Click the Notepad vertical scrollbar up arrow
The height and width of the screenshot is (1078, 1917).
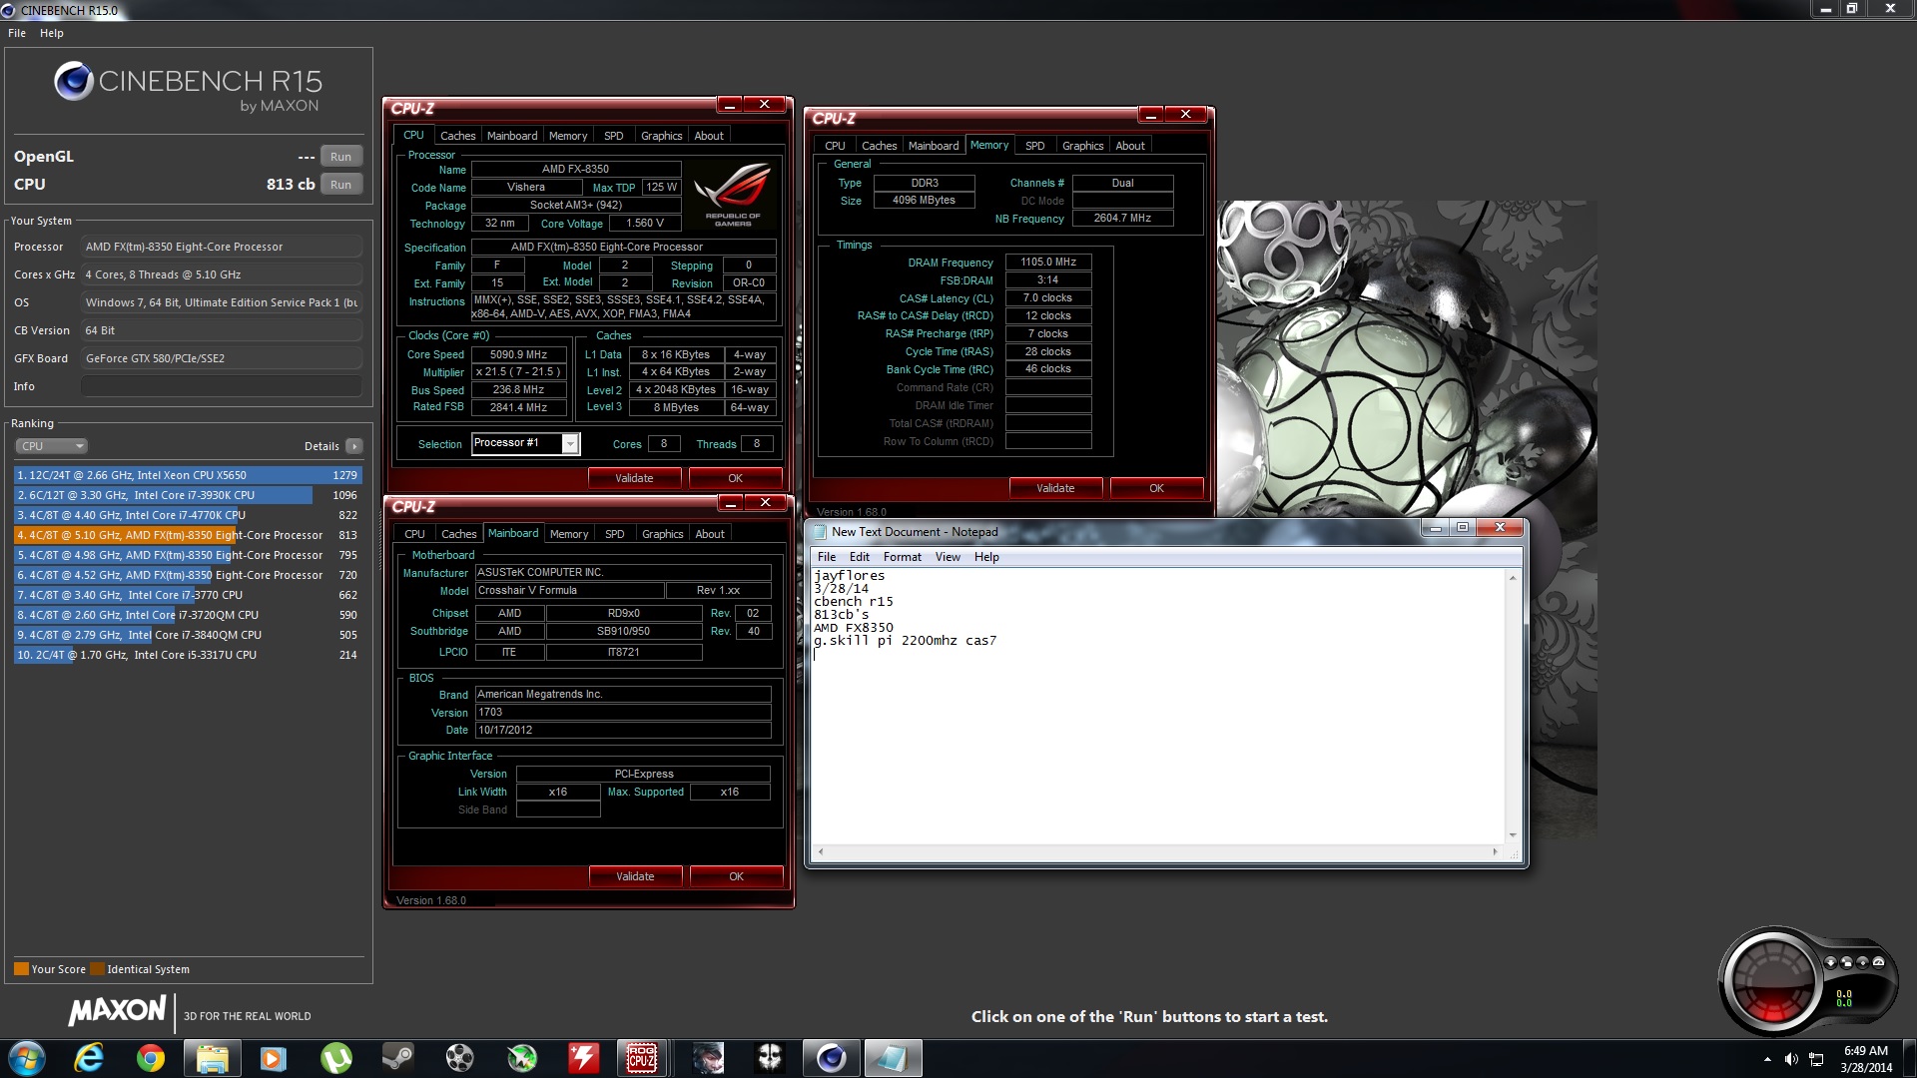coord(1513,578)
